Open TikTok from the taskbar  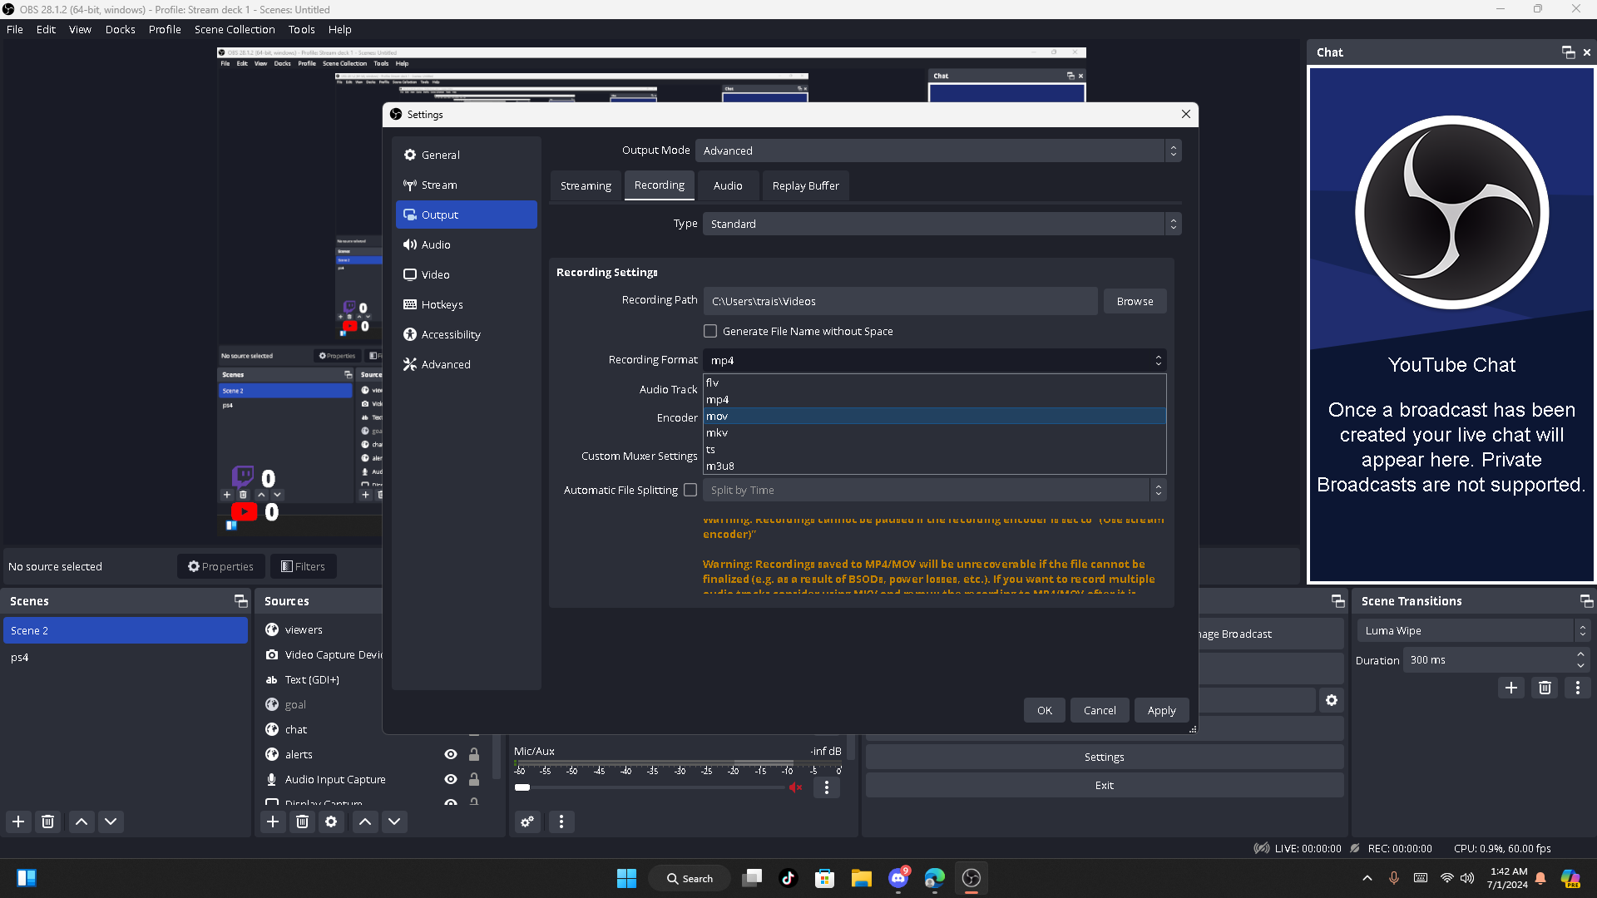coord(788,878)
